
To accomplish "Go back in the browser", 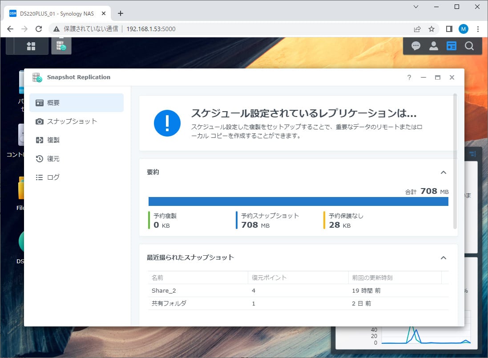I will tap(10, 29).
